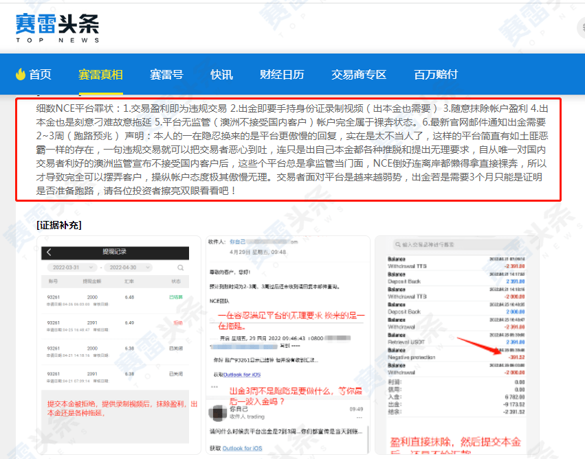Image resolution: width=585 pixels, height=459 pixels.
Task: Open the 百万赔付 compensation page
Action: coord(436,75)
